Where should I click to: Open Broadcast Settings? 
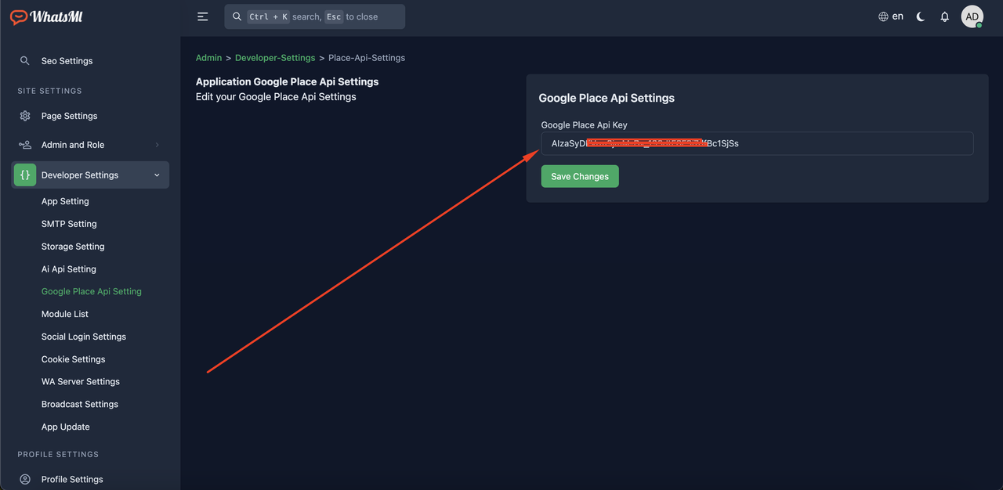coord(80,405)
